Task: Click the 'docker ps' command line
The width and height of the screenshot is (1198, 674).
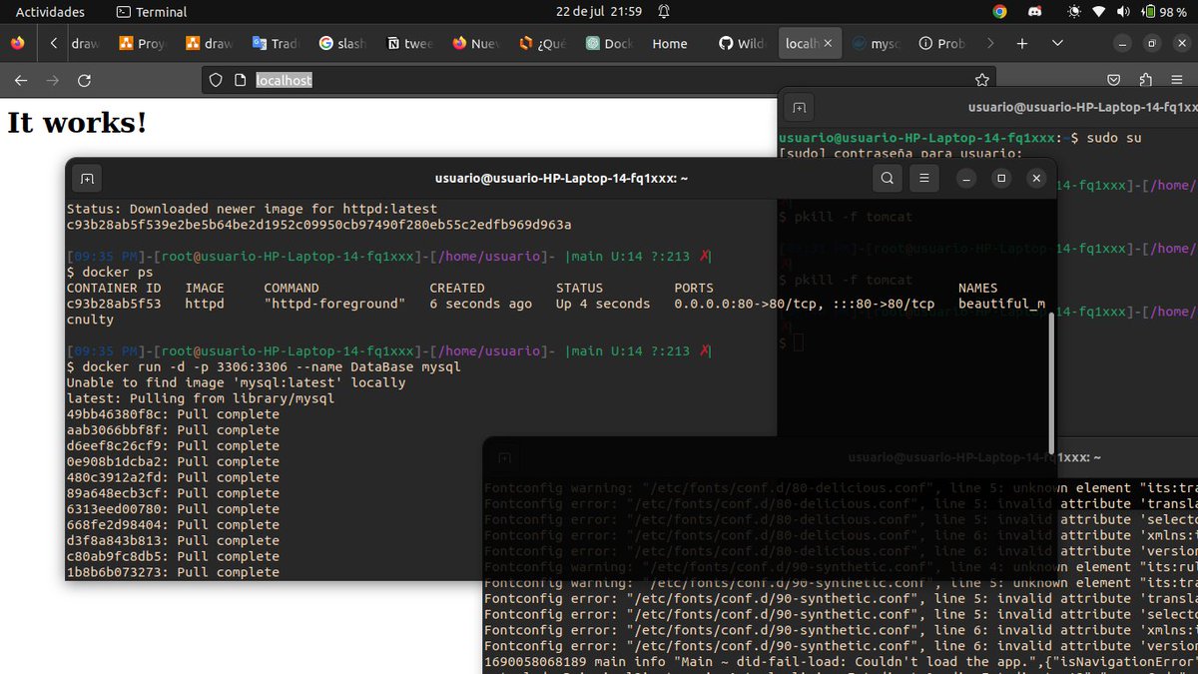Action: tap(110, 272)
